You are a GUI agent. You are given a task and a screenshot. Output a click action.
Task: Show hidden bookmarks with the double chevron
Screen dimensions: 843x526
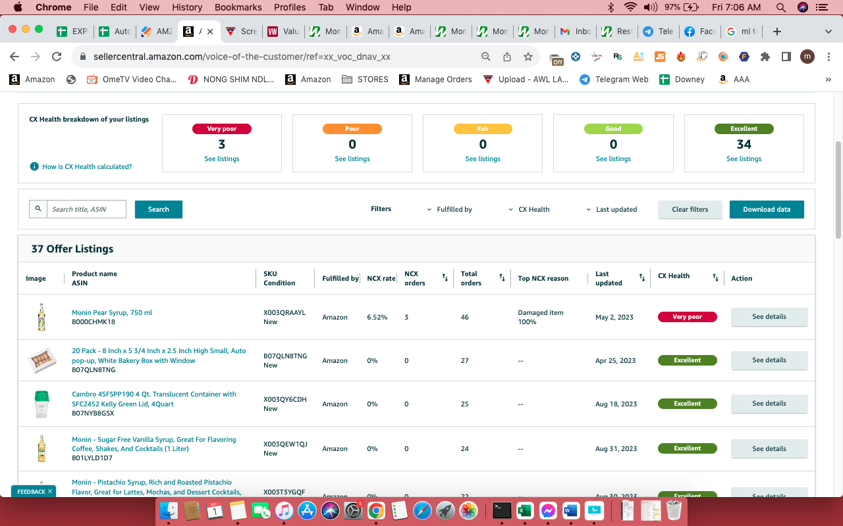(x=828, y=80)
